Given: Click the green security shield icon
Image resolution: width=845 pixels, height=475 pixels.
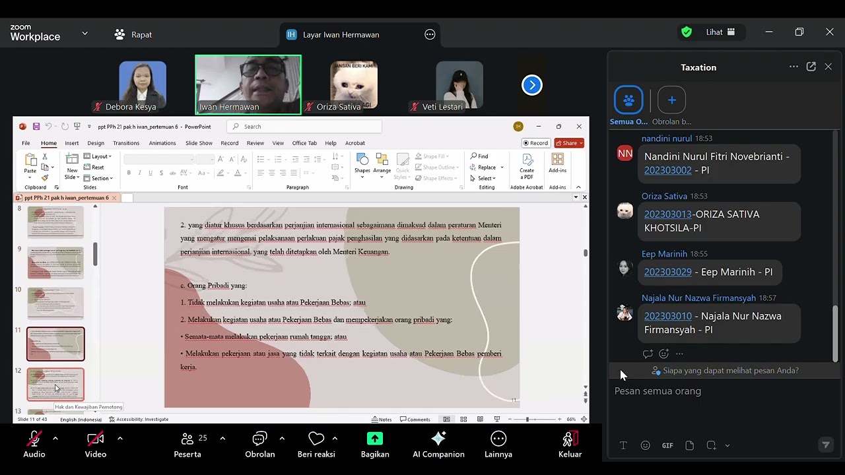Looking at the screenshot, I should click(687, 32).
